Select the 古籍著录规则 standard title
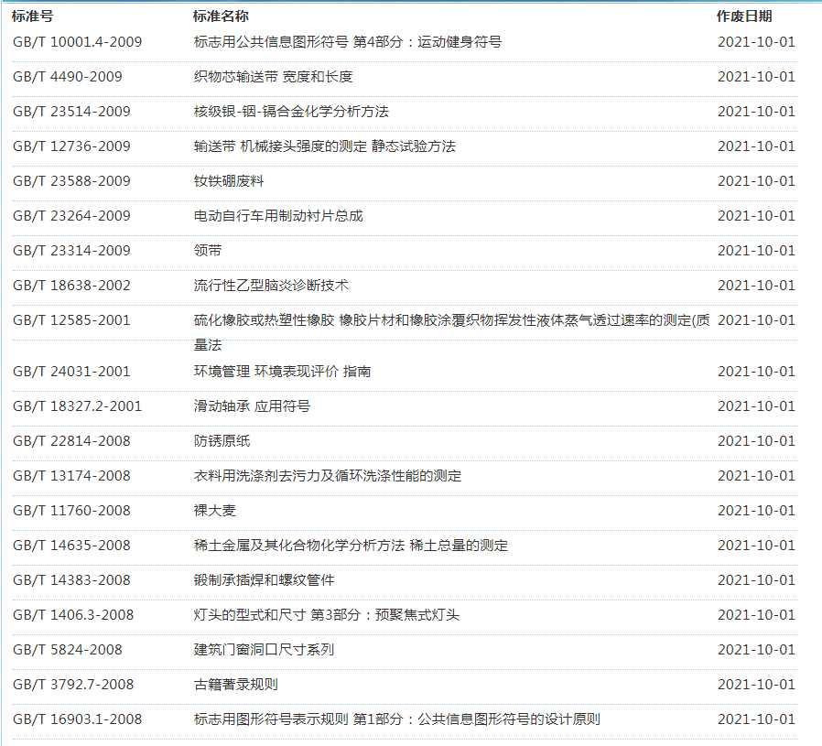 click(235, 685)
